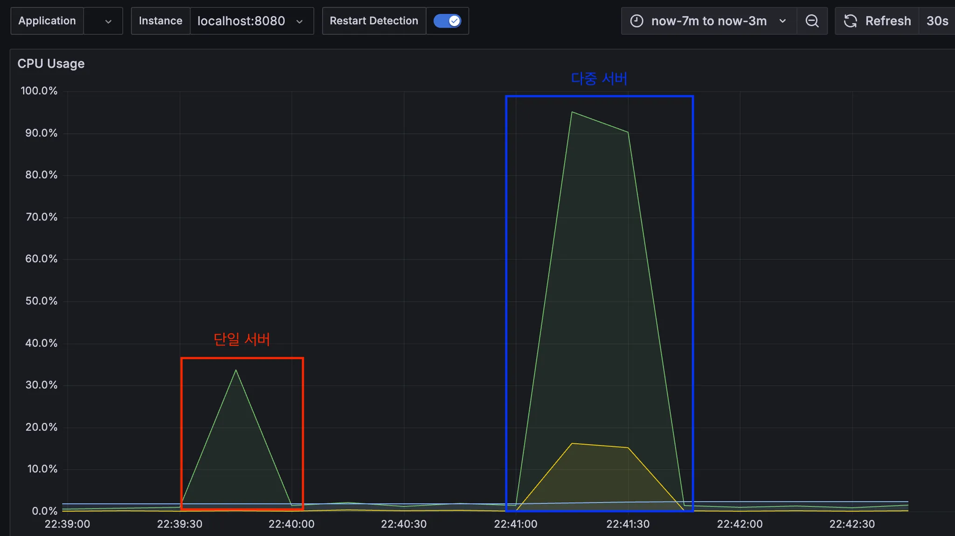Click the clock icon in time picker
This screenshot has height=536, width=955.
tap(637, 21)
